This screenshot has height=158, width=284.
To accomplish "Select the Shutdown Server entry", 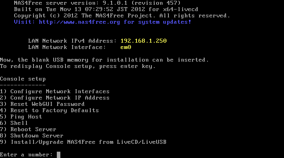I will pyautogui.click(x=32, y=136).
